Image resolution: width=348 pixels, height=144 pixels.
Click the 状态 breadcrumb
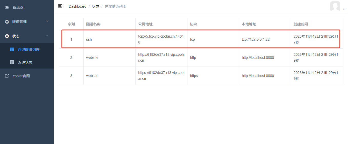click(96, 6)
